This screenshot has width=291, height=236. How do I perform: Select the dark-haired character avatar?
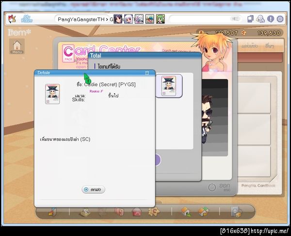(x=118, y=19)
